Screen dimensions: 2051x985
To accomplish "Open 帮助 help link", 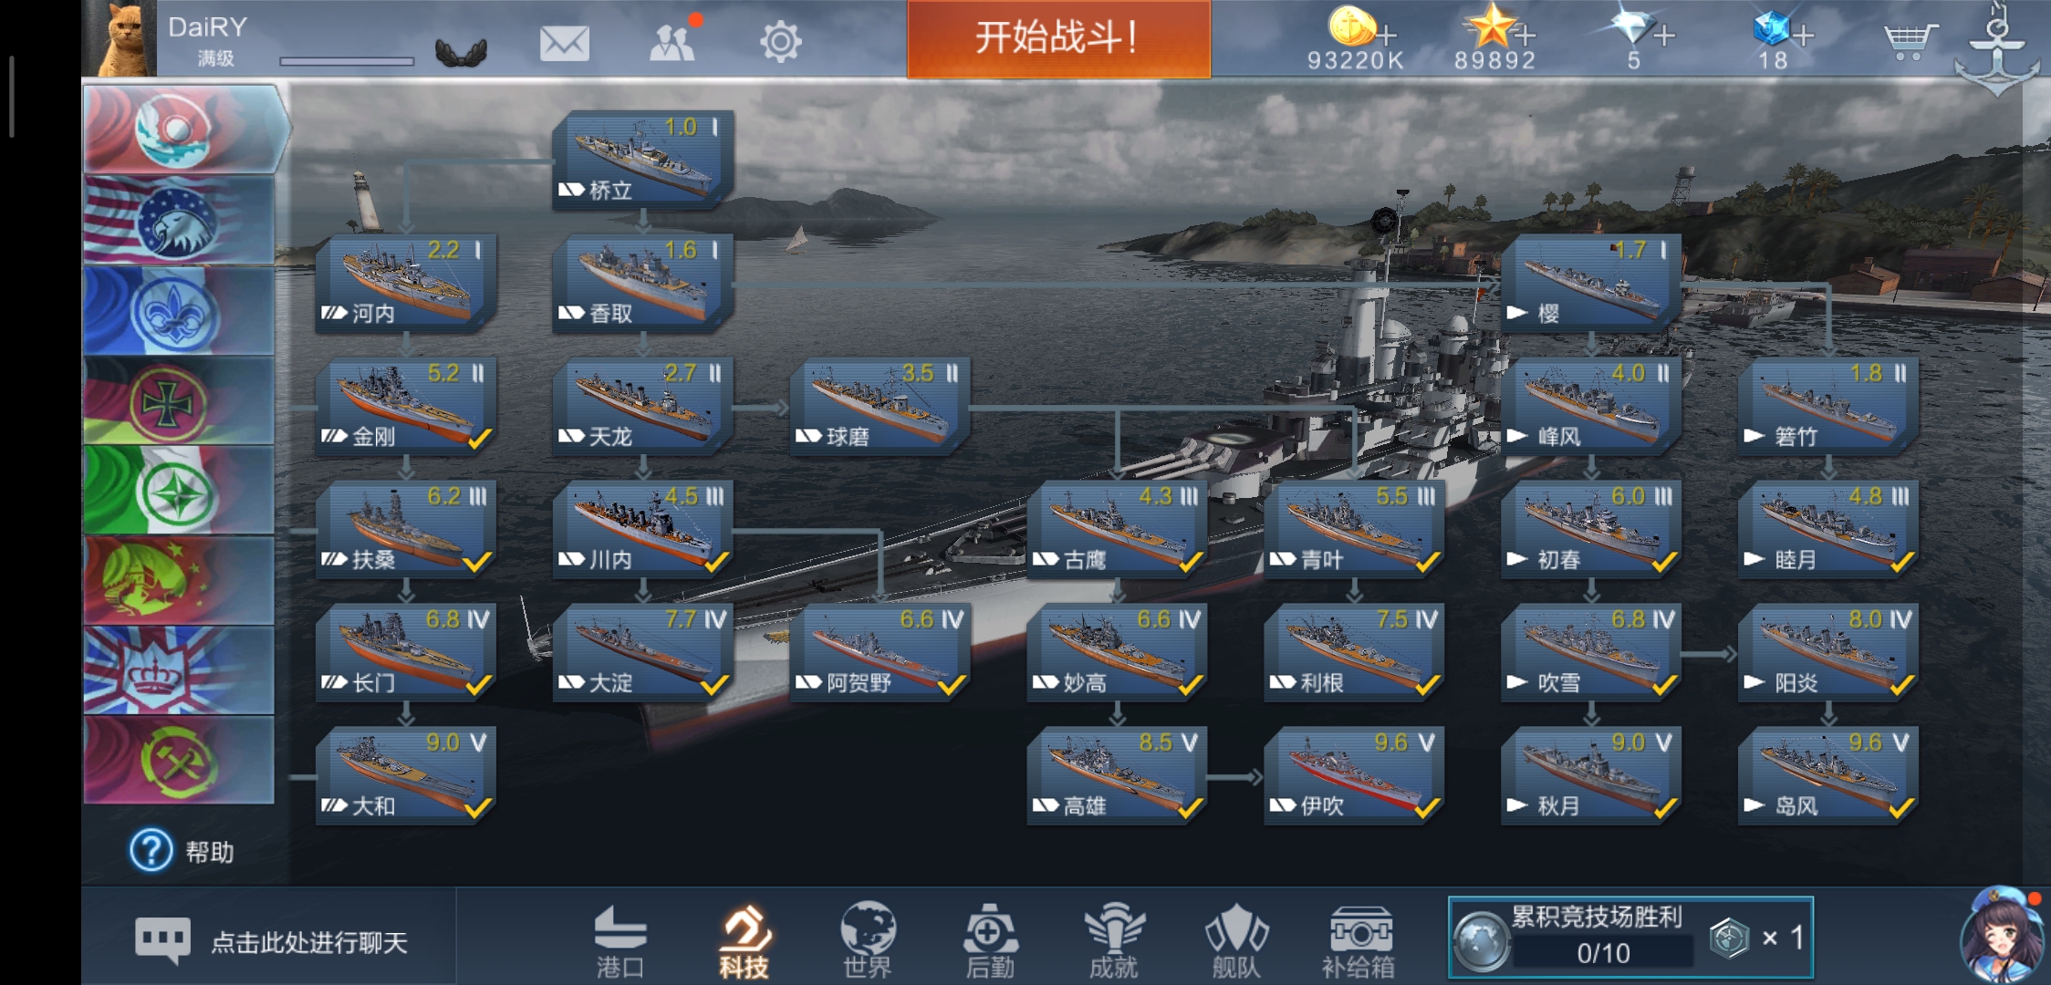I will pyautogui.click(x=182, y=851).
